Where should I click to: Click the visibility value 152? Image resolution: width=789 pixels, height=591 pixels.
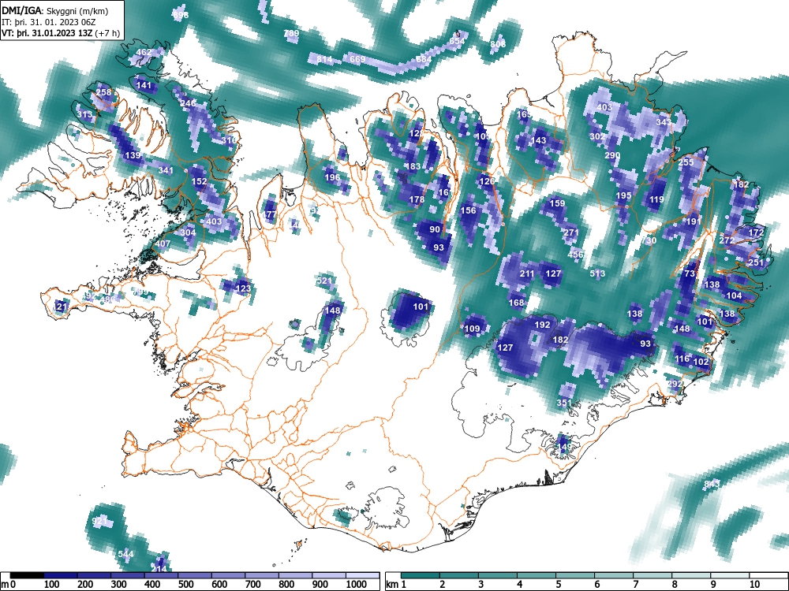(200, 181)
